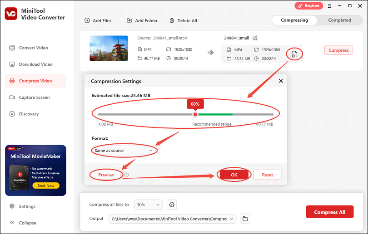Screen dimensions: 368x234
Task: Click the source size 40.77 MB value
Action: [x=152, y=58]
